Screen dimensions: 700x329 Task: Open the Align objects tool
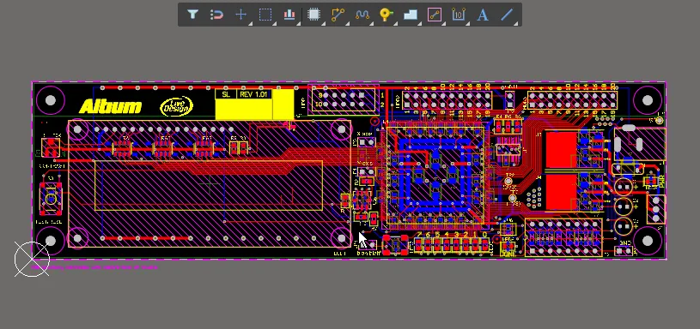[289, 15]
